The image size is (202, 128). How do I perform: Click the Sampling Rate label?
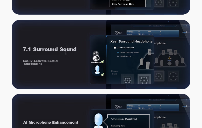pos(118,126)
